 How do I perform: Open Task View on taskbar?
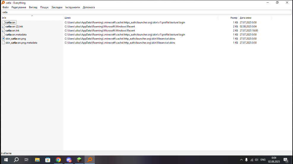tap(26, 160)
